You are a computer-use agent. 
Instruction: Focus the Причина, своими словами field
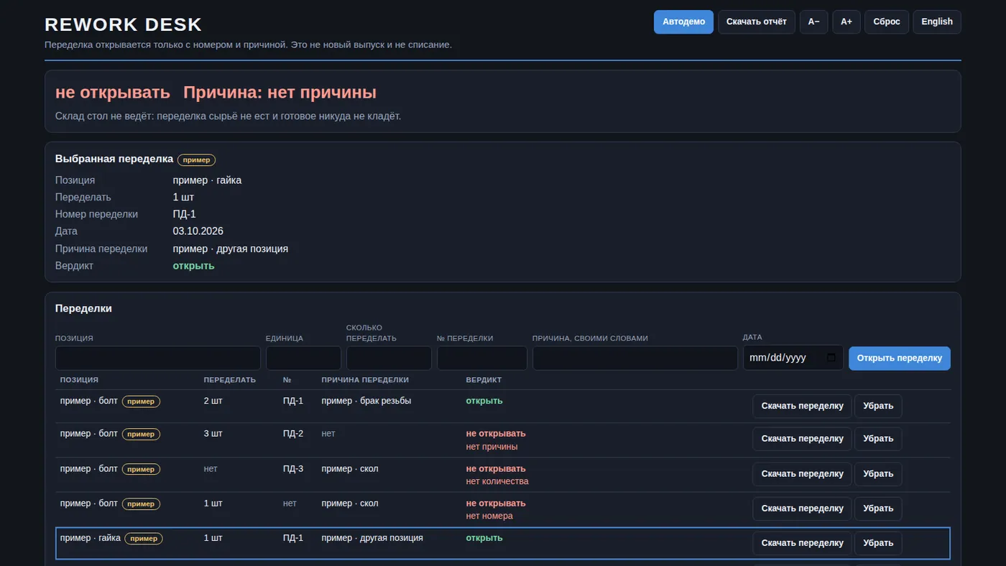click(635, 358)
